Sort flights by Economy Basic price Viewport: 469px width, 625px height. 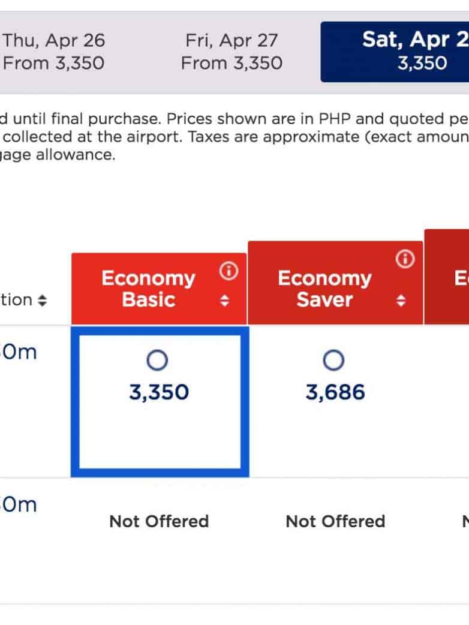pos(225,301)
